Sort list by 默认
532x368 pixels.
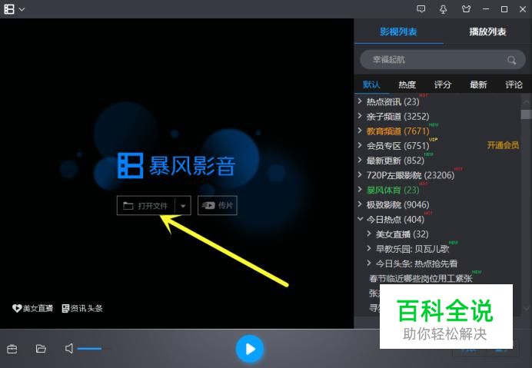click(x=371, y=85)
